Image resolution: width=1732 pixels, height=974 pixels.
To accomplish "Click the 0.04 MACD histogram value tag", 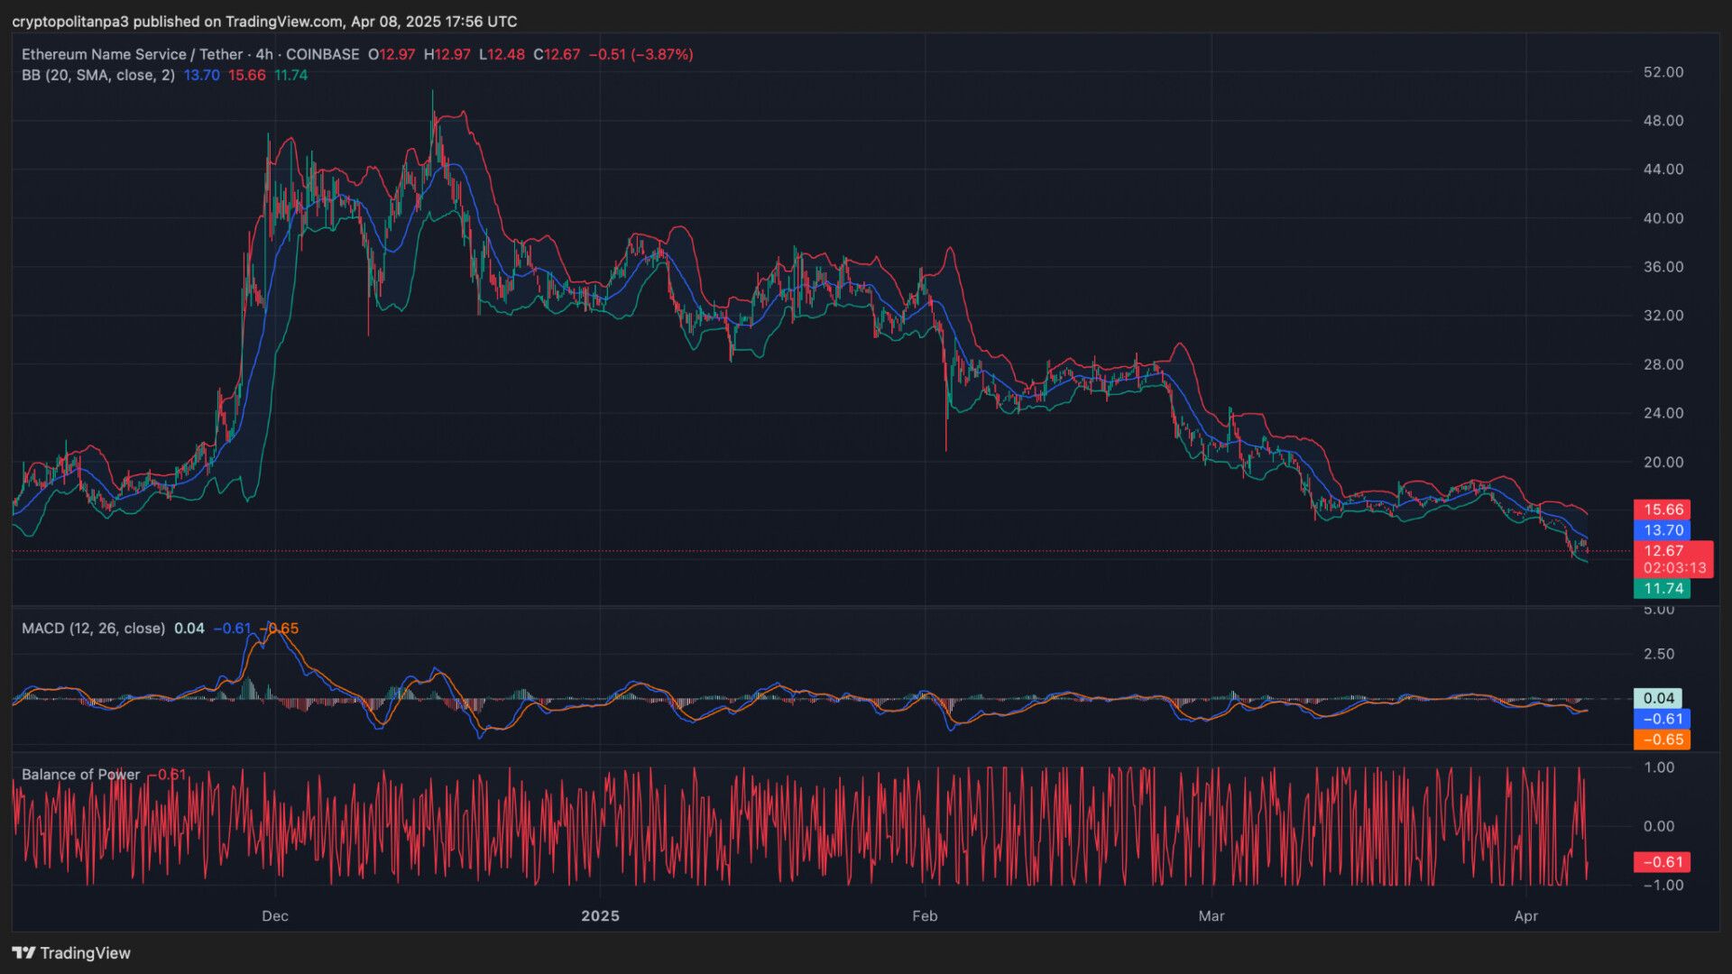I will point(1658,698).
